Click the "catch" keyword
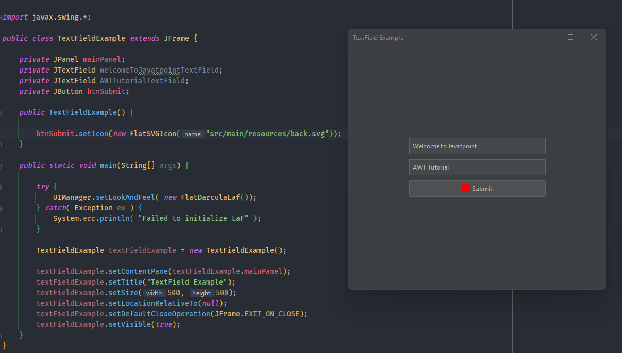The width and height of the screenshot is (622, 353). (56, 208)
